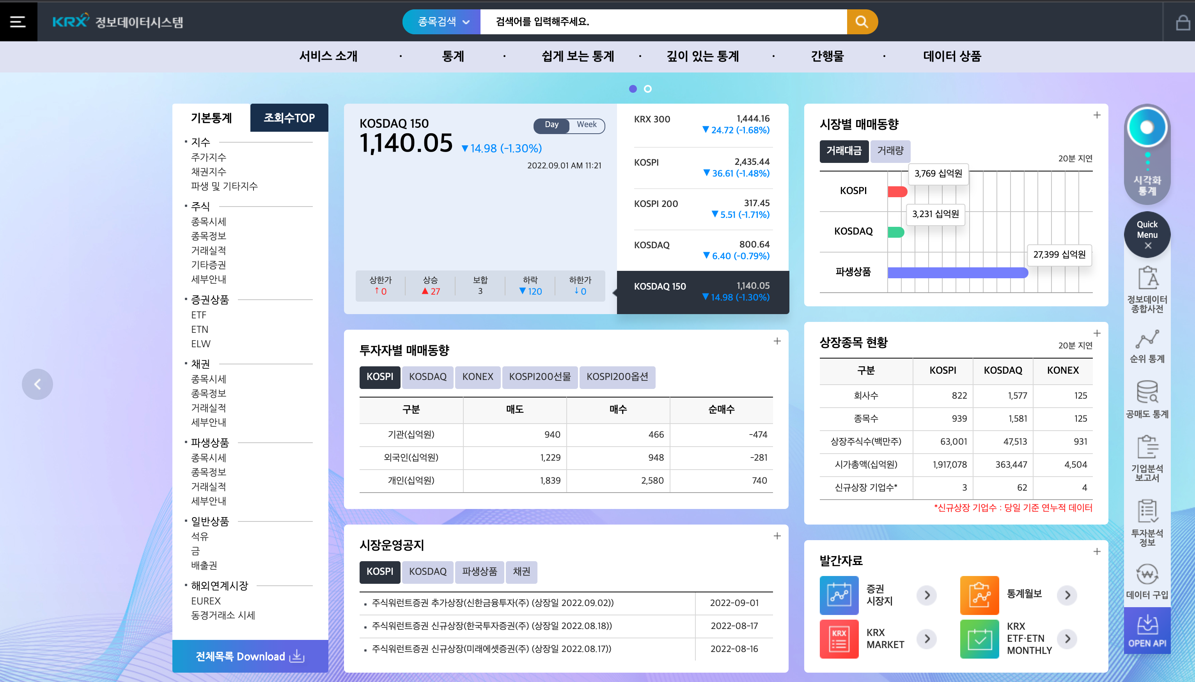This screenshot has height=682, width=1195.
Task: Go to the previous banner slide
Action: pyautogui.click(x=37, y=384)
